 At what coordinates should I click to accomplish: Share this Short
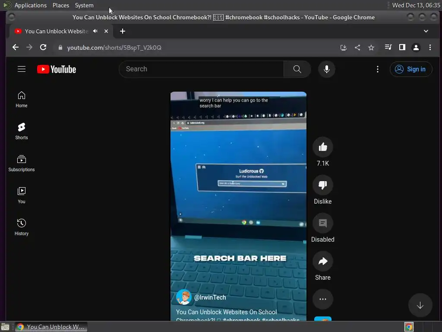pos(323,261)
